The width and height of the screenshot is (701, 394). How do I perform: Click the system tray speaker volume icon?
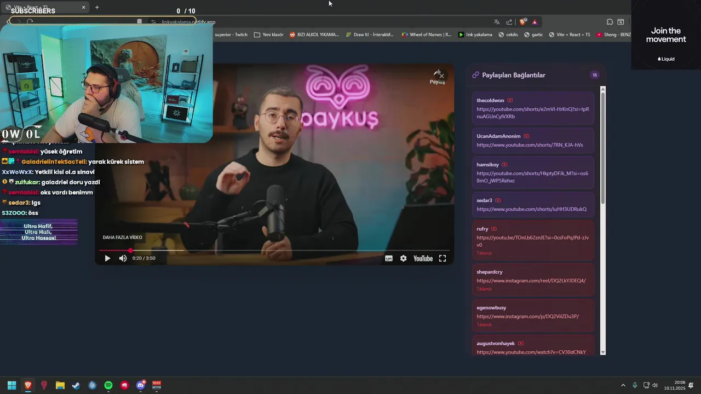tap(654, 385)
